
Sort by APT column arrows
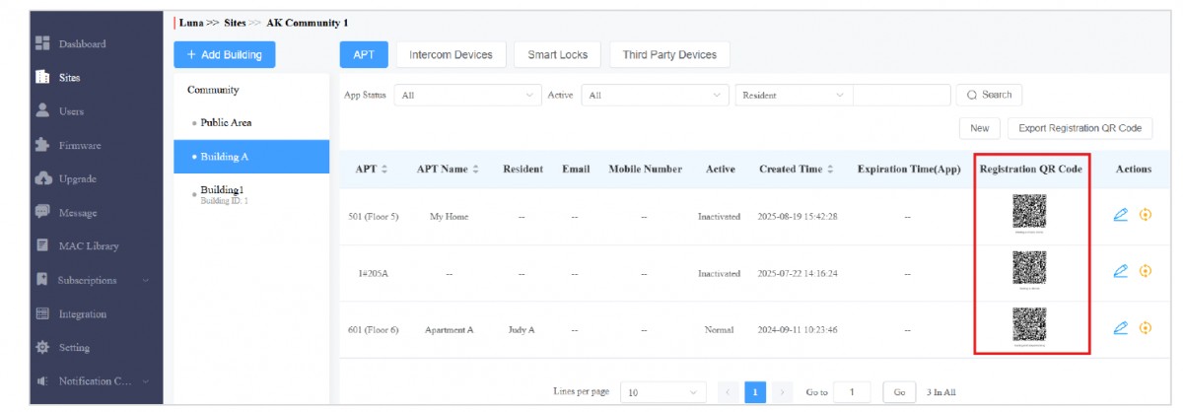(x=384, y=170)
